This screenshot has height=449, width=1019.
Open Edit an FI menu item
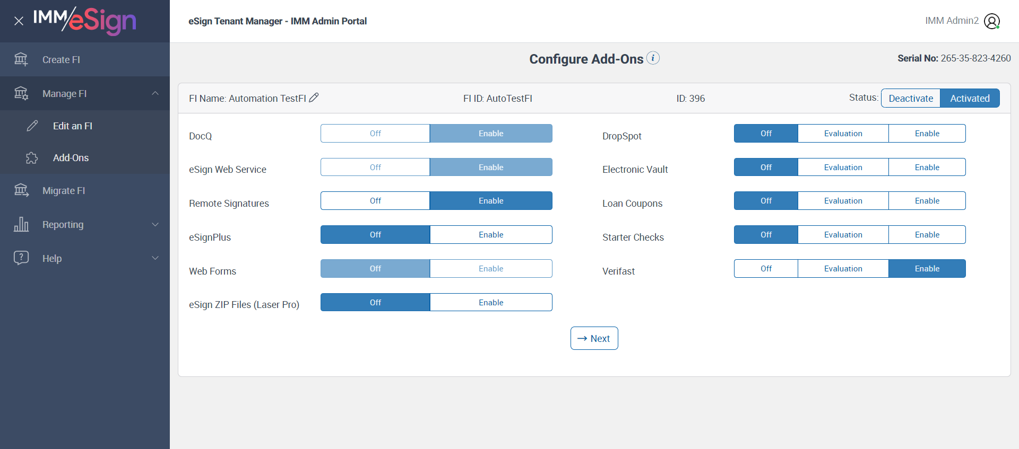click(x=72, y=126)
